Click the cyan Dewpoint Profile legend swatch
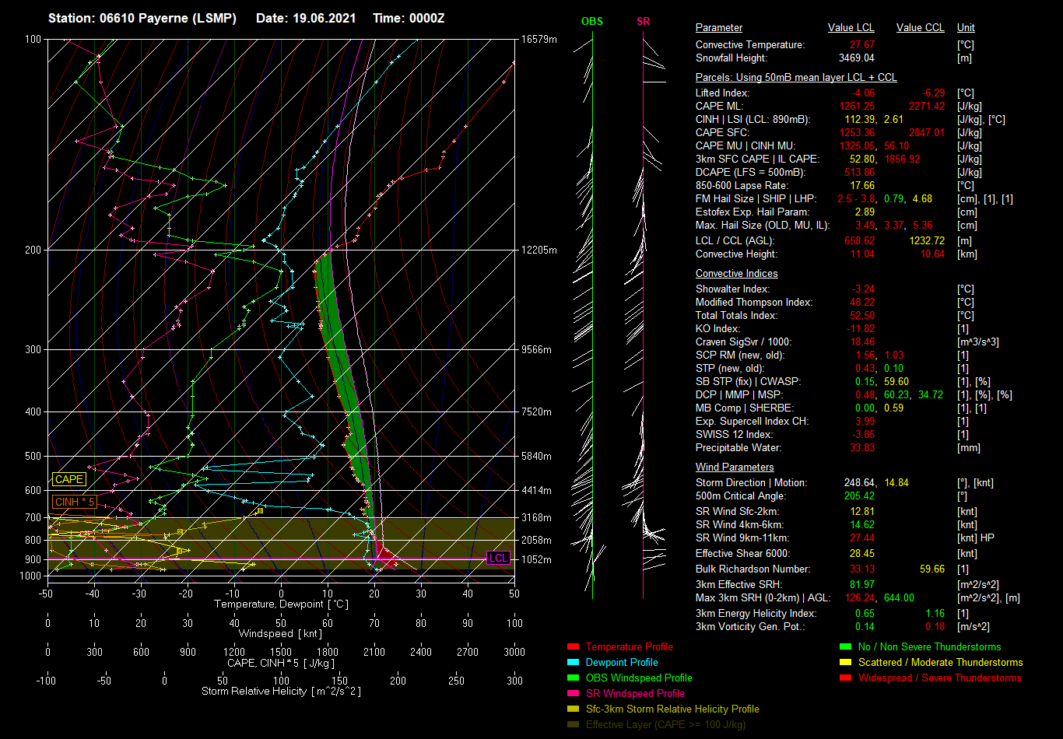 (574, 662)
